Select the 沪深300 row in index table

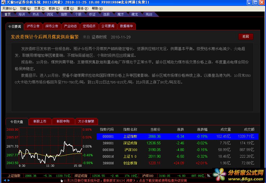pyautogui.click(x=178, y=150)
